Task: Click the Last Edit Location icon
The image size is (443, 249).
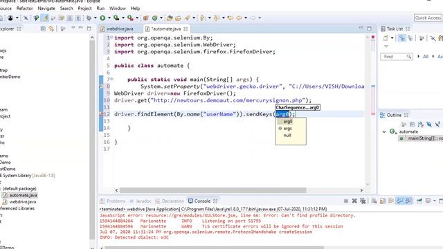Action: click(x=230, y=18)
